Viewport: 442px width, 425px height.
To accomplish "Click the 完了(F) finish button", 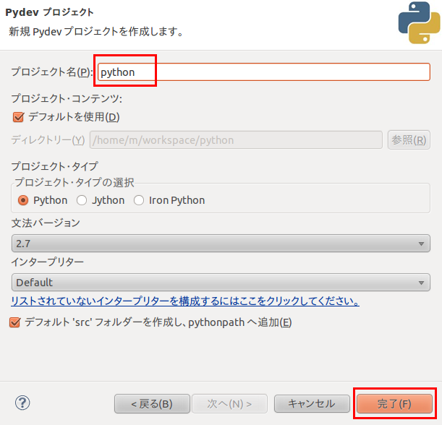I will click(x=394, y=403).
